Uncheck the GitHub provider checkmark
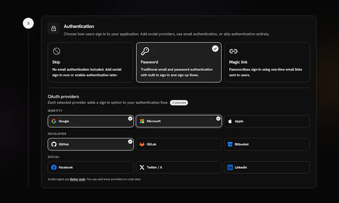This screenshot has width=339, height=203. (x=130, y=142)
